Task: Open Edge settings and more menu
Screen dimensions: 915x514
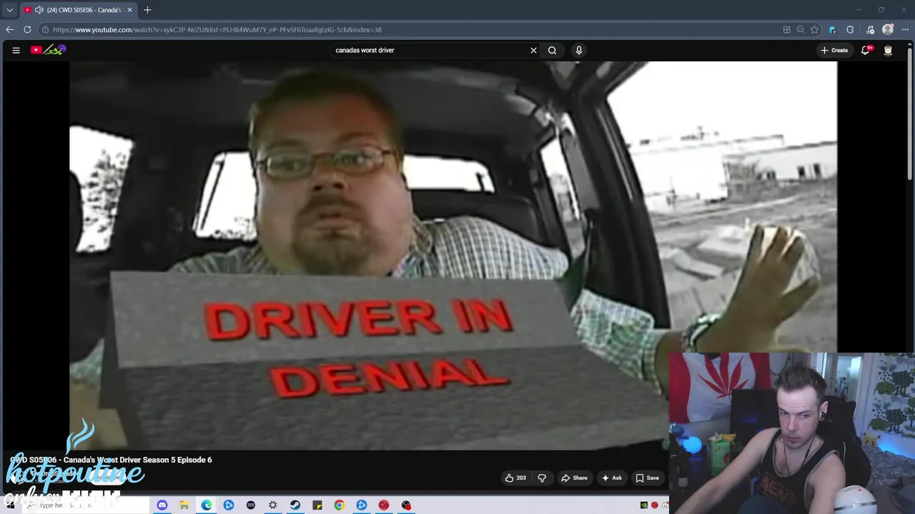Action: (905, 29)
